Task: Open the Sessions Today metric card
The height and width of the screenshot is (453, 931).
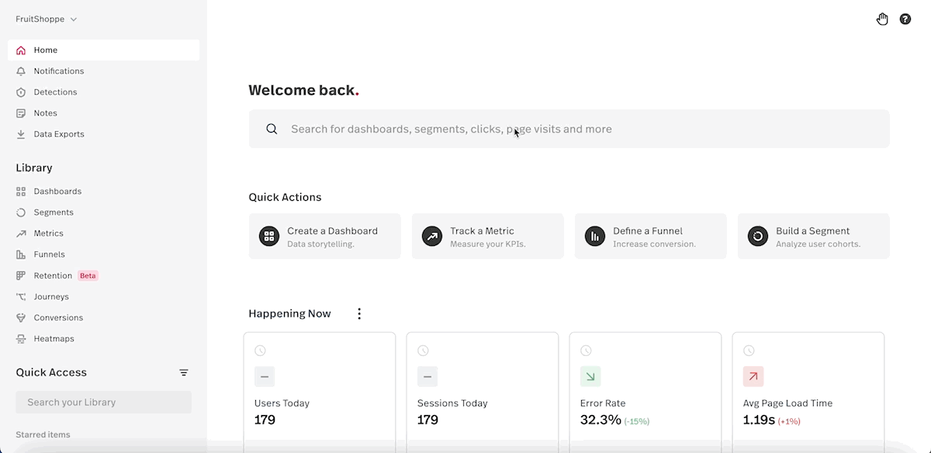Action: click(483, 392)
